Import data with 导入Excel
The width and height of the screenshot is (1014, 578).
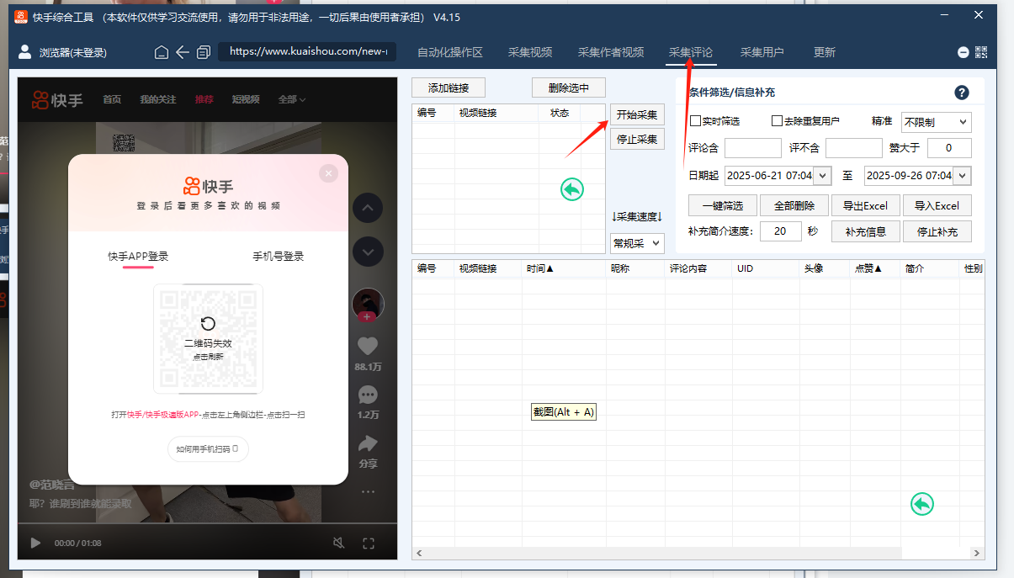tap(937, 205)
